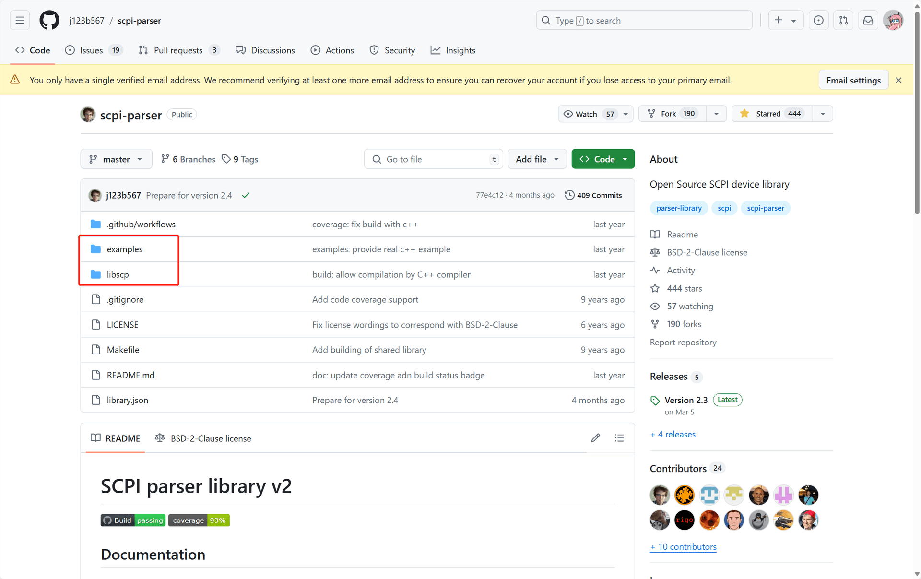Open the Insights tab
This screenshot has width=921, height=579.
pyautogui.click(x=453, y=50)
